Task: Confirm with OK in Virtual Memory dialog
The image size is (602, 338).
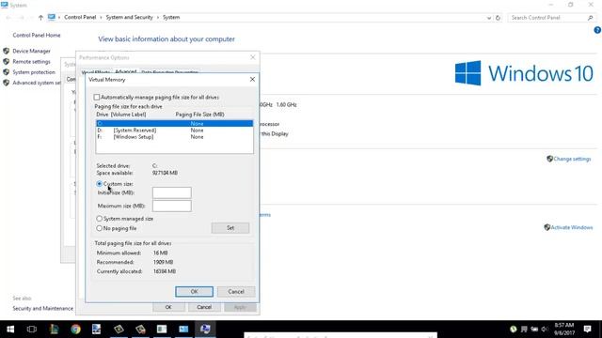Action: [195, 292]
